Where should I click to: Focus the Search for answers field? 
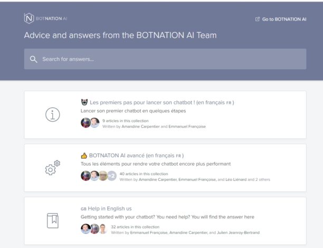pyautogui.click(x=165, y=59)
